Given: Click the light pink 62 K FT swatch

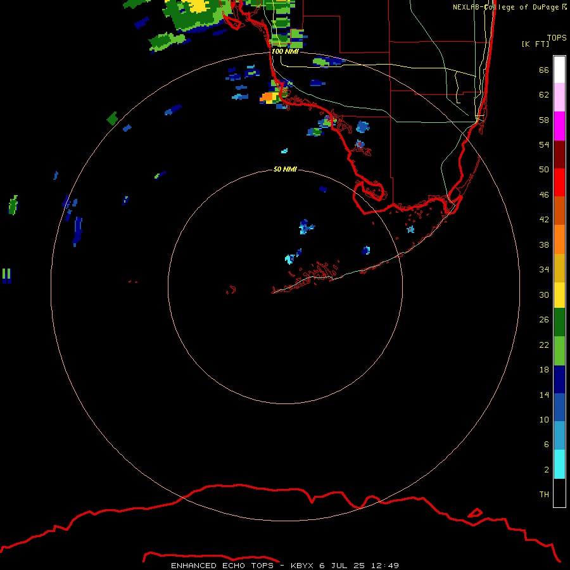Looking at the screenshot, I should [559, 97].
